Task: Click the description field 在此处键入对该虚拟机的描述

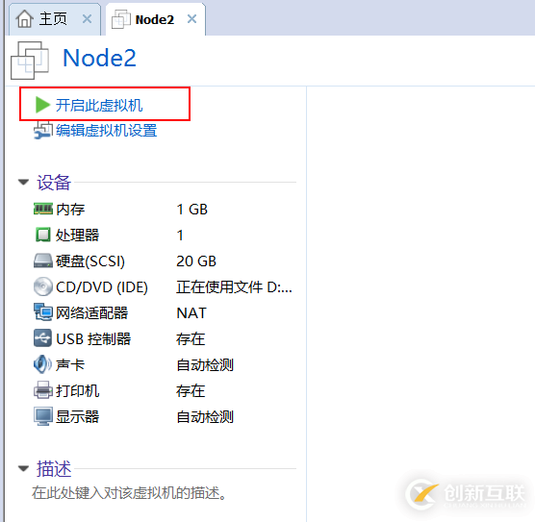Action: [129, 493]
